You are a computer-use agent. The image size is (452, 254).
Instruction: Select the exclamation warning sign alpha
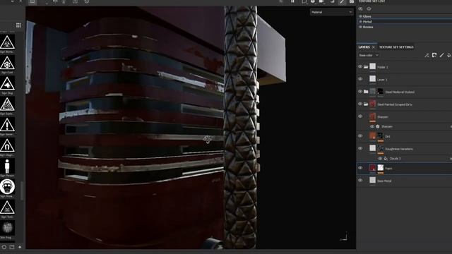(x=7, y=125)
